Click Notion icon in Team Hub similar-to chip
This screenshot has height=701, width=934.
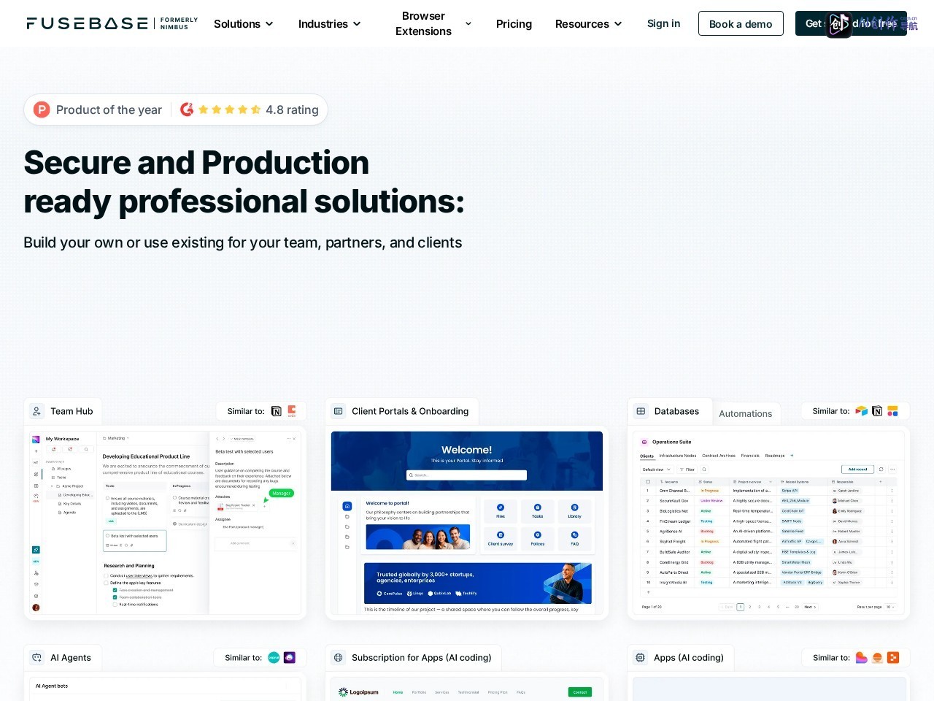click(x=277, y=411)
